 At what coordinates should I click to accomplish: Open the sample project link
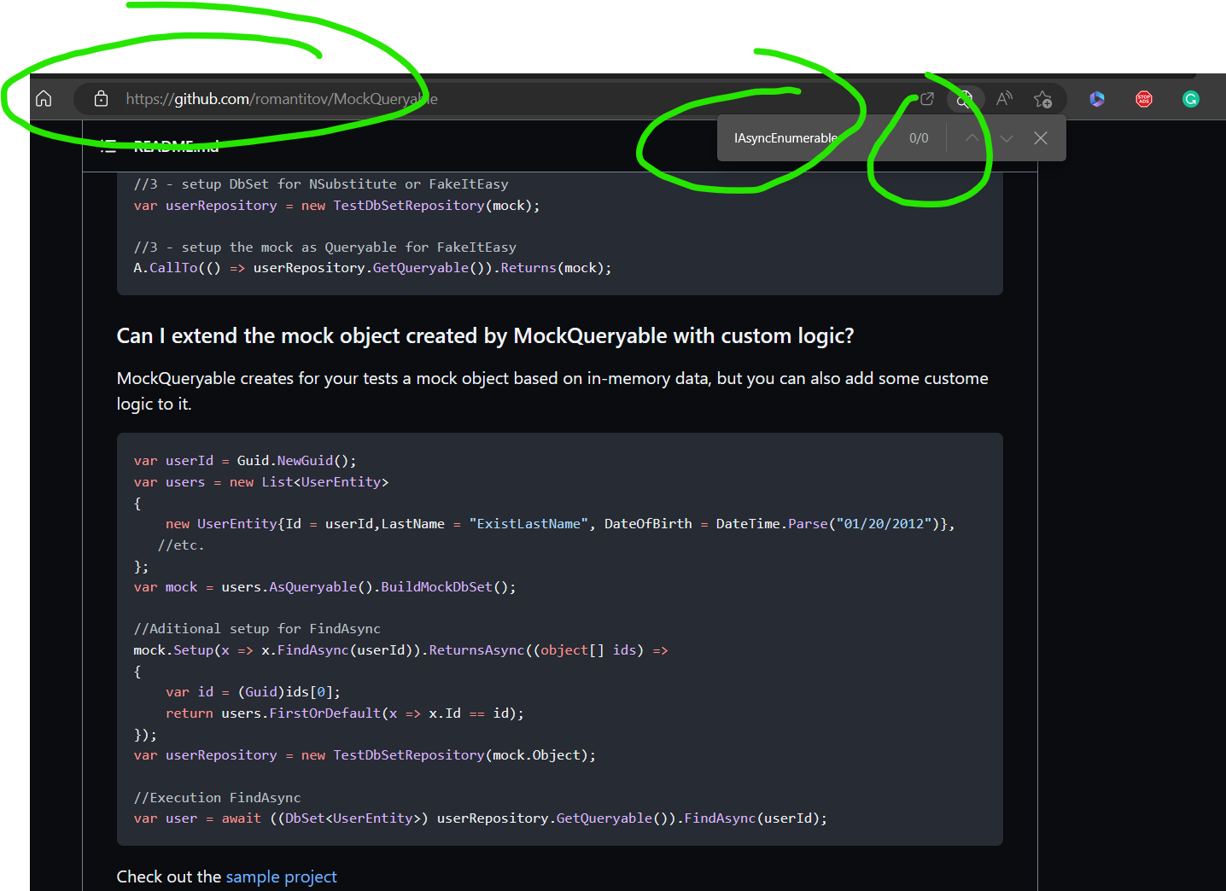(x=281, y=876)
